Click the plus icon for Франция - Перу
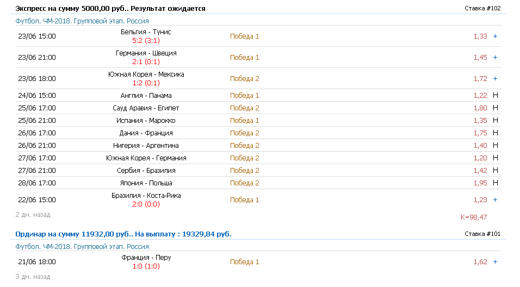Screen dimensions: 520x287 click(x=495, y=262)
